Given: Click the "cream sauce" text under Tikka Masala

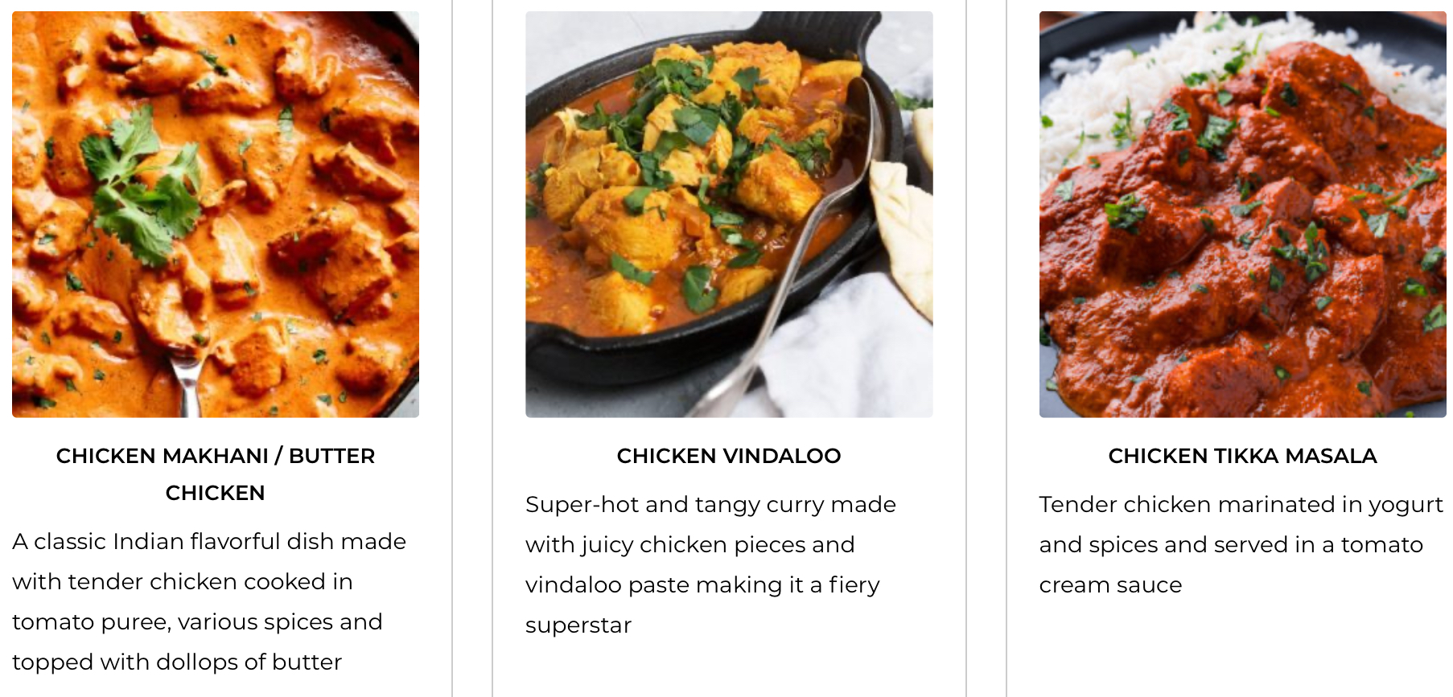Looking at the screenshot, I should click(x=1110, y=584).
